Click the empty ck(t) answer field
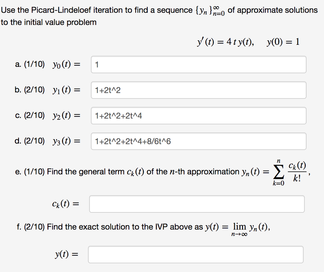This screenshot has width=324, height=272. (197, 204)
